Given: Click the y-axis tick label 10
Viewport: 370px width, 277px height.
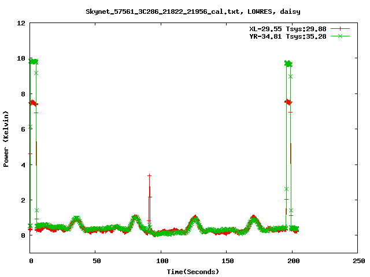Looking at the screenshot, I should pyautogui.click(x=21, y=58).
